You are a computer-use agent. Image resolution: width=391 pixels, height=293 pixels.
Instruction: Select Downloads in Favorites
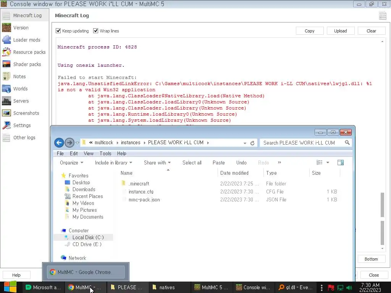click(x=84, y=189)
